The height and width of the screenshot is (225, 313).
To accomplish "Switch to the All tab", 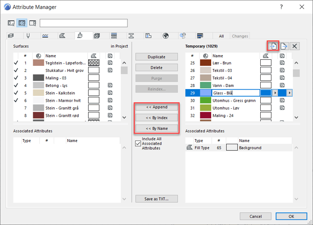I will point(221,36).
